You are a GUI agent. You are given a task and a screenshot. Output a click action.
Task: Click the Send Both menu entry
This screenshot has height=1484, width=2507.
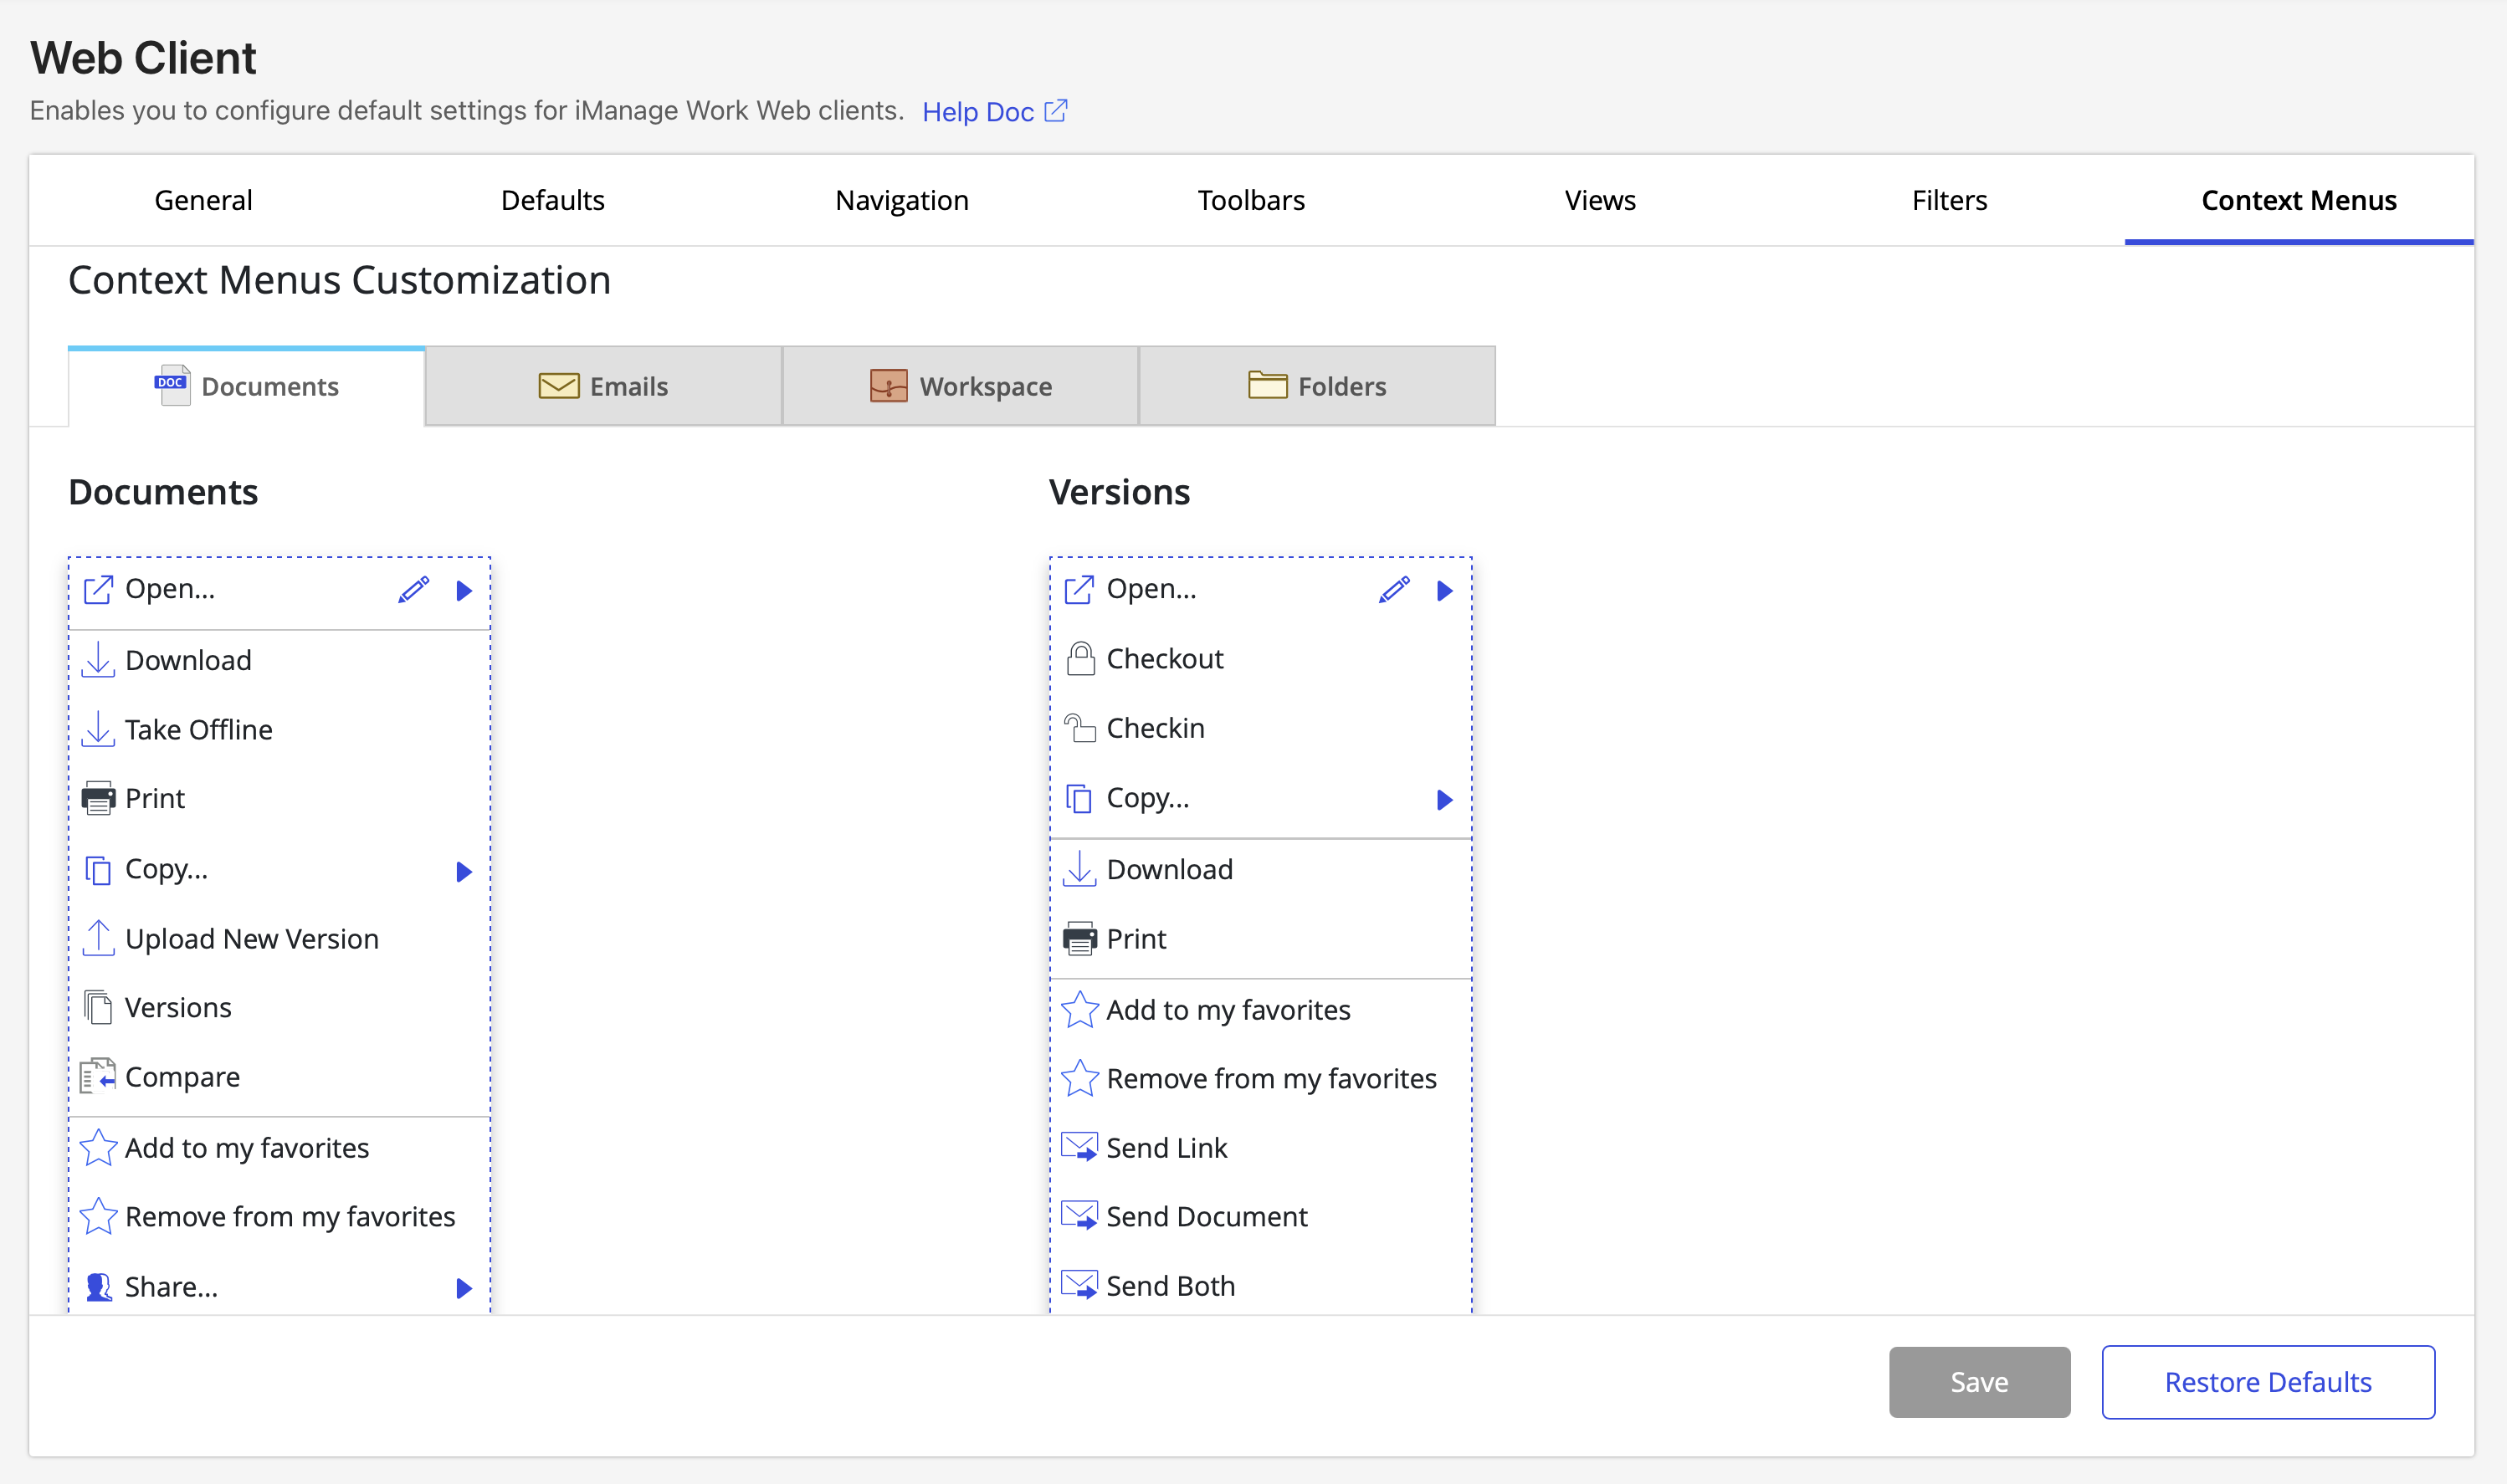pos(1260,1285)
